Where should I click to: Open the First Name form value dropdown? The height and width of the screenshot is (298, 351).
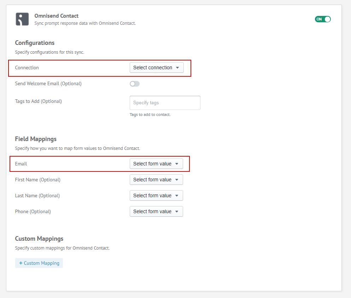(x=156, y=180)
